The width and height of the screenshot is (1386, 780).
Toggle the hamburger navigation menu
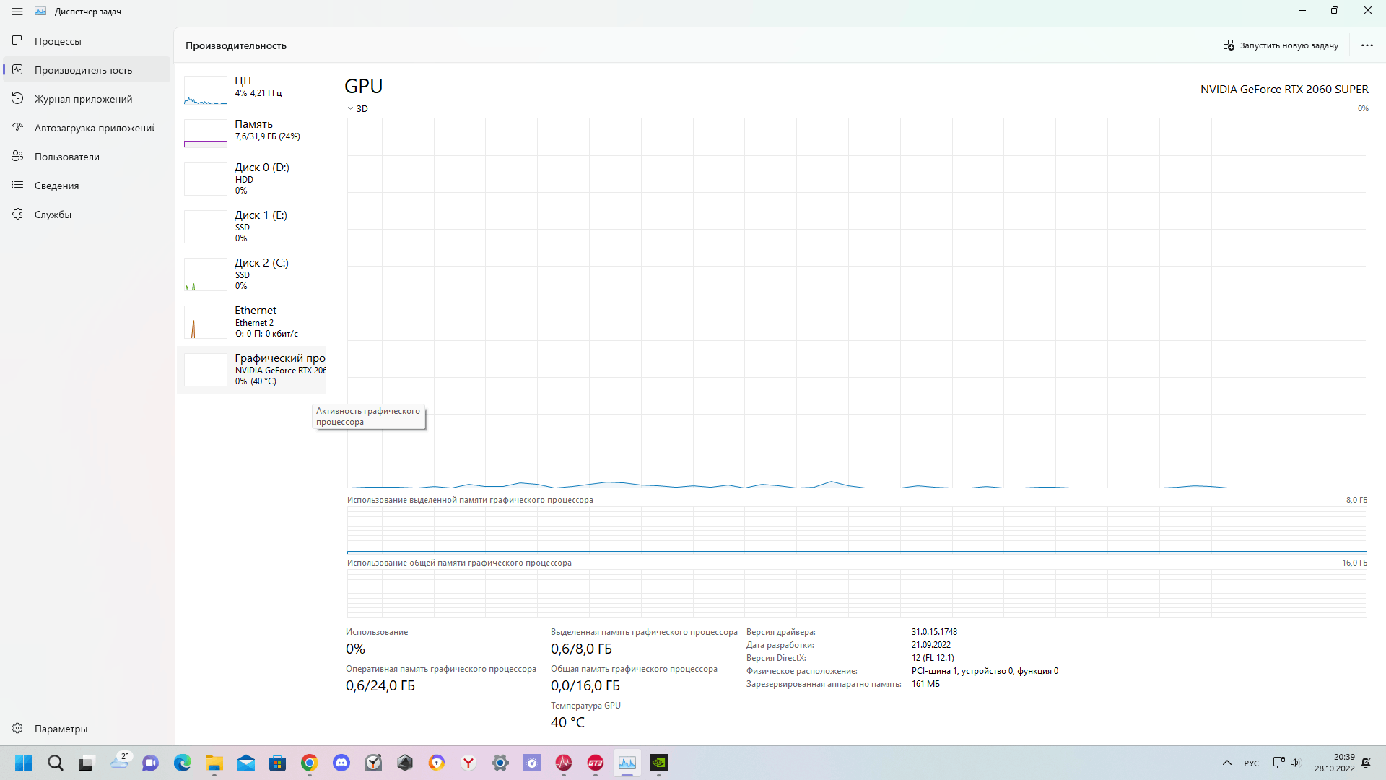click(17, 12)
